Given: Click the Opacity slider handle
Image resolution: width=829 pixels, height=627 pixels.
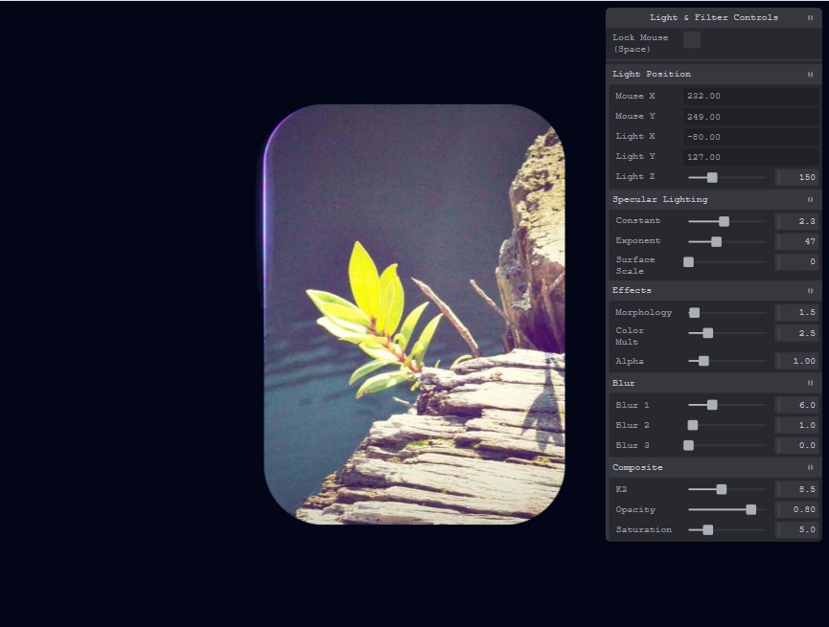Looking at the screenshot, I should tap(751, 509).
